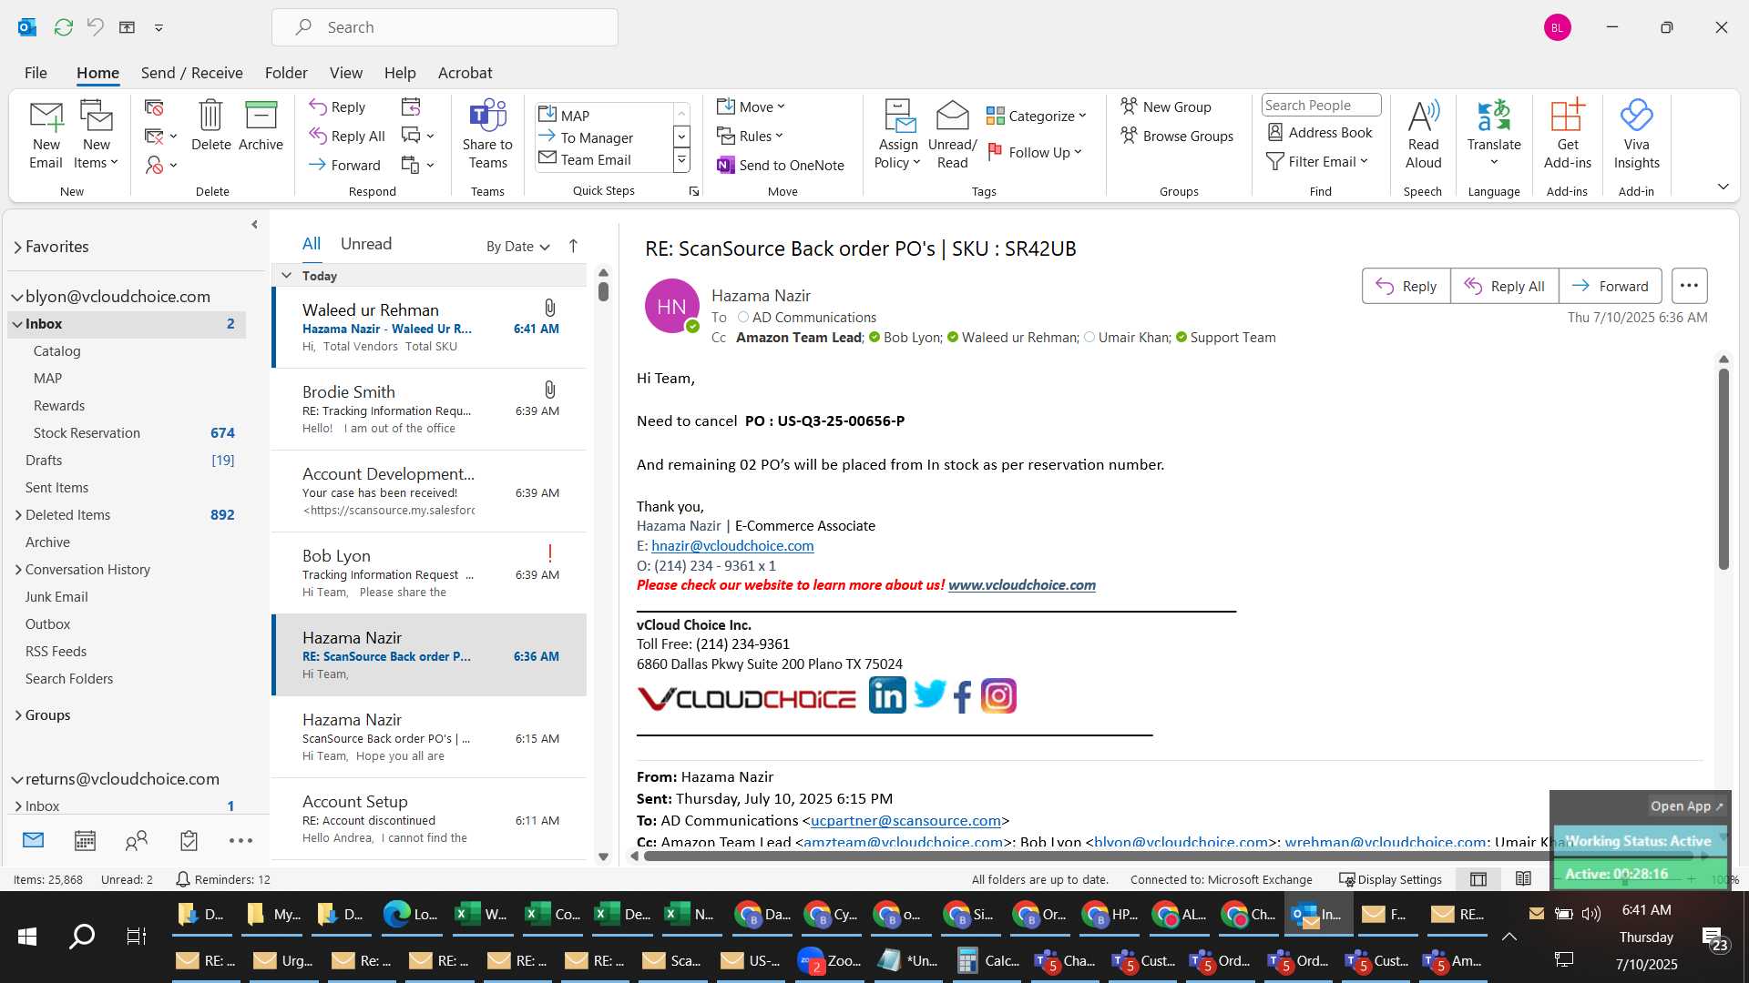1749x983 pixels.
Task: Click the Instagram icon in signature
Action: pos(998,695)
